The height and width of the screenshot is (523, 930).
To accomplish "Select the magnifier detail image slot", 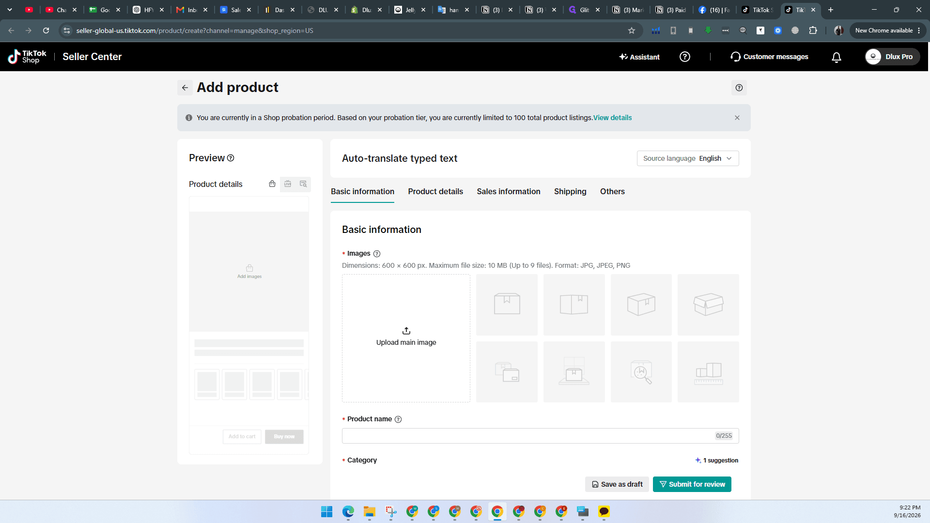I will (641, 372).
